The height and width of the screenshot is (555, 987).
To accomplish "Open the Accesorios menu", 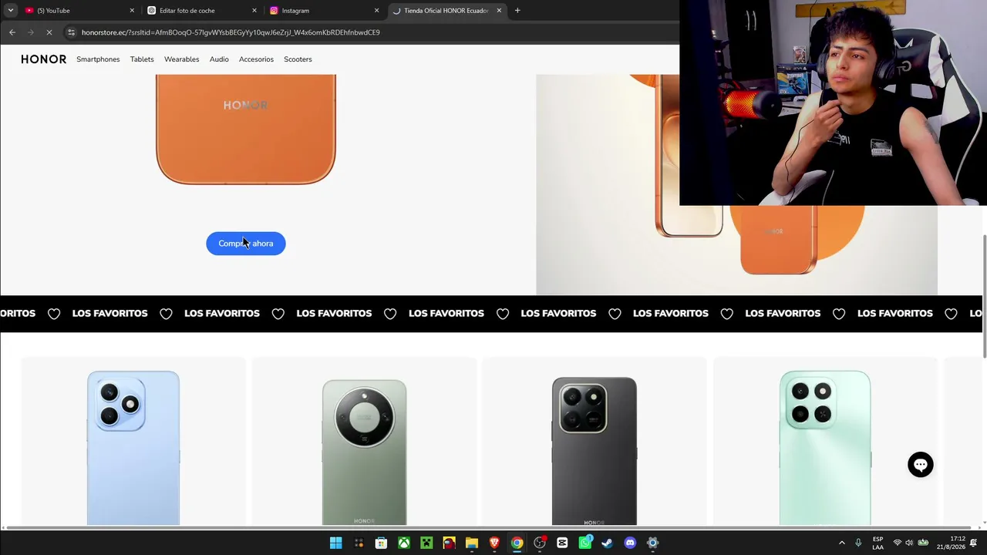I will point(256,59).
